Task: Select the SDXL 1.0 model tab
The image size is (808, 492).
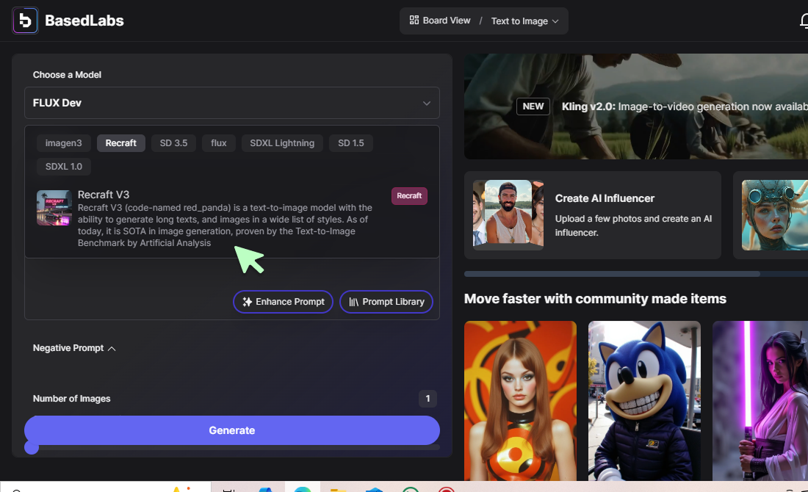Action: (x=64, y=167)
